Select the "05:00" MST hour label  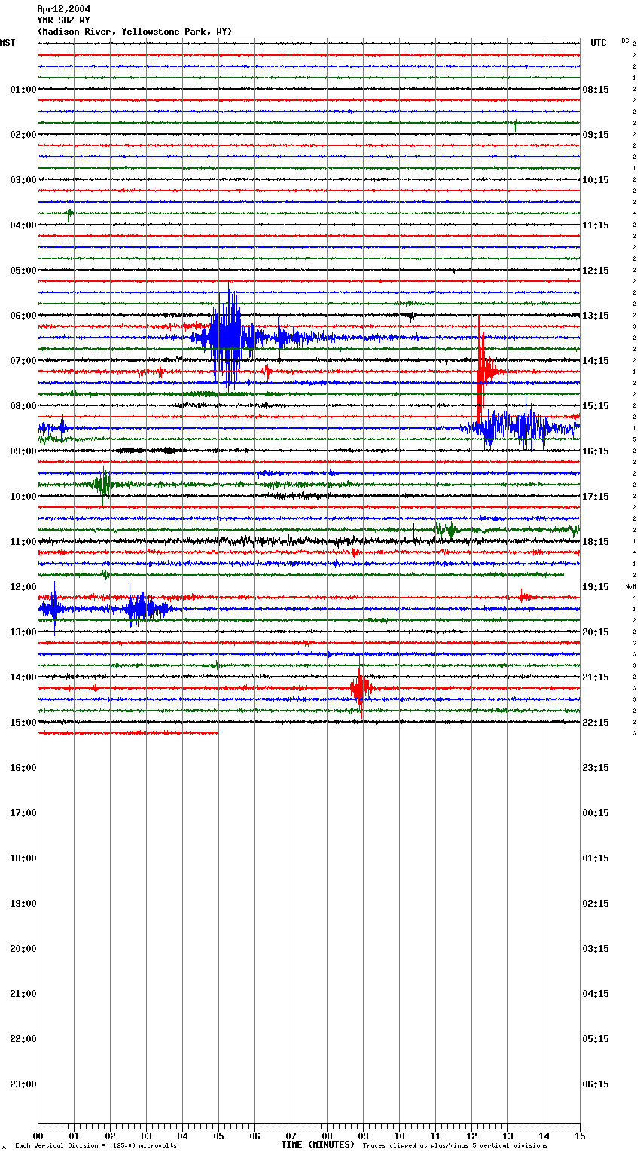23,271
